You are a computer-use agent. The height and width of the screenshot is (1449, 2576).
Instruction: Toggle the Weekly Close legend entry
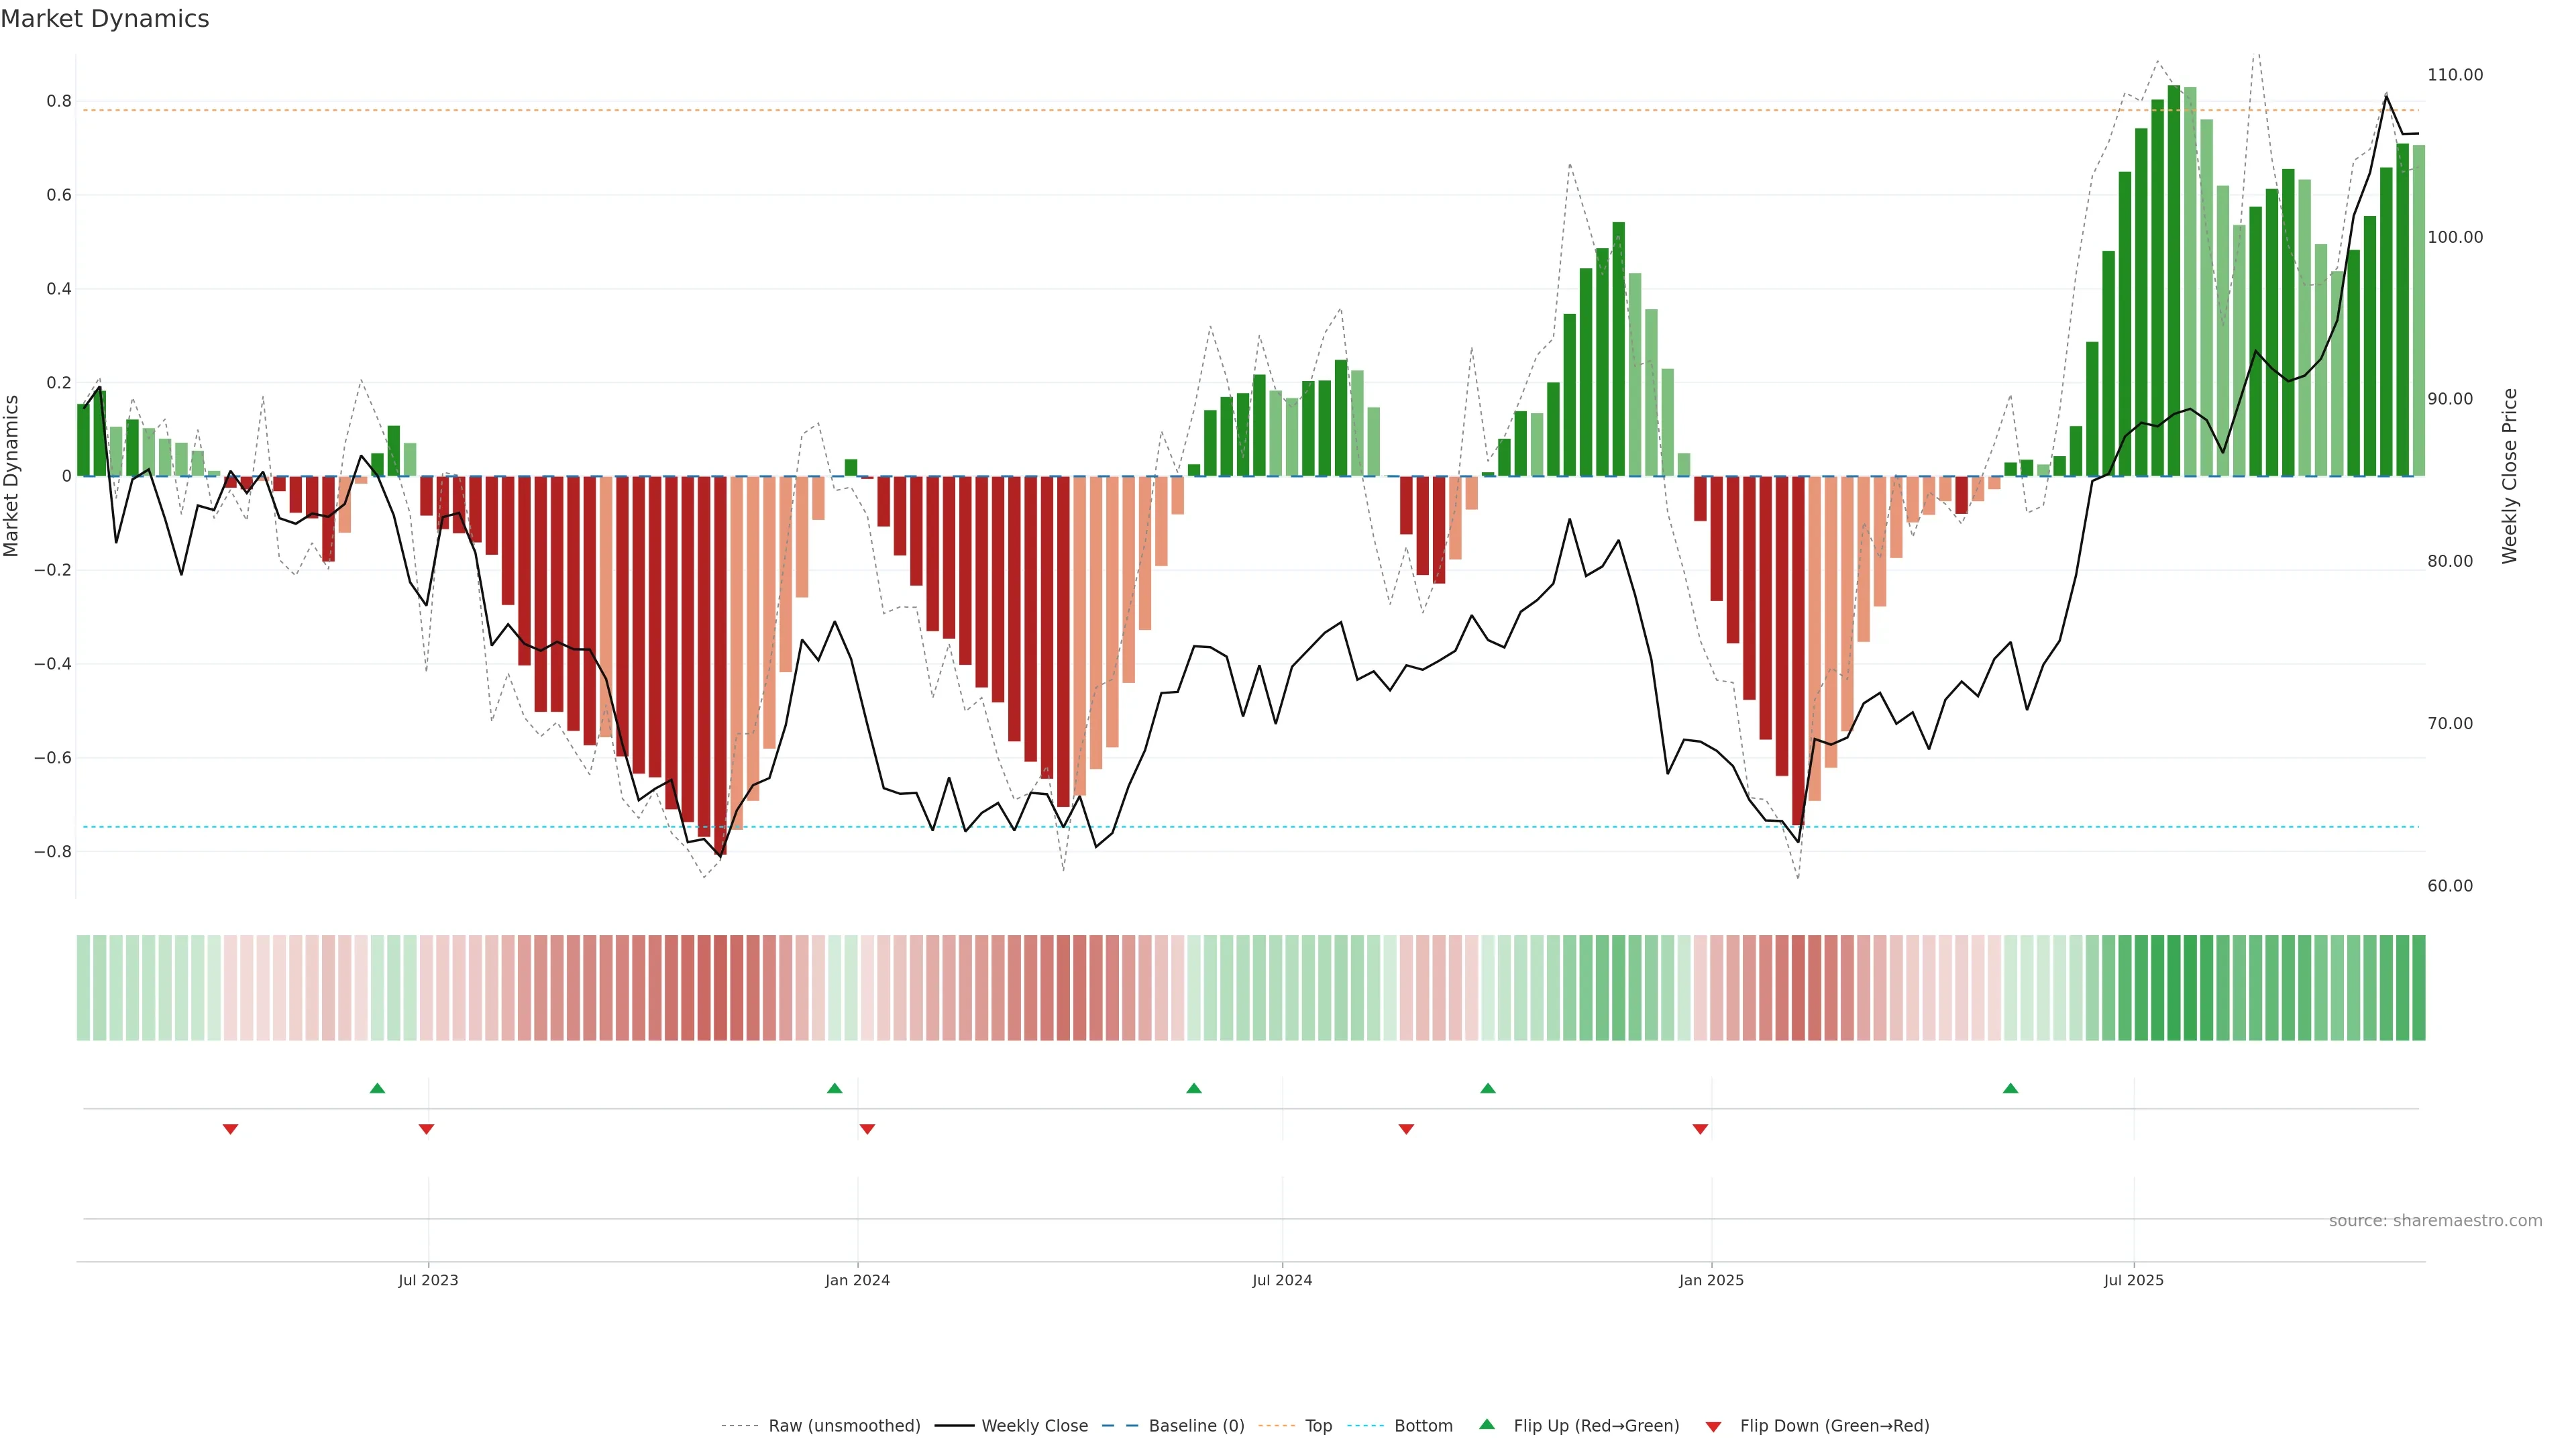[x=1034, y=1426]
